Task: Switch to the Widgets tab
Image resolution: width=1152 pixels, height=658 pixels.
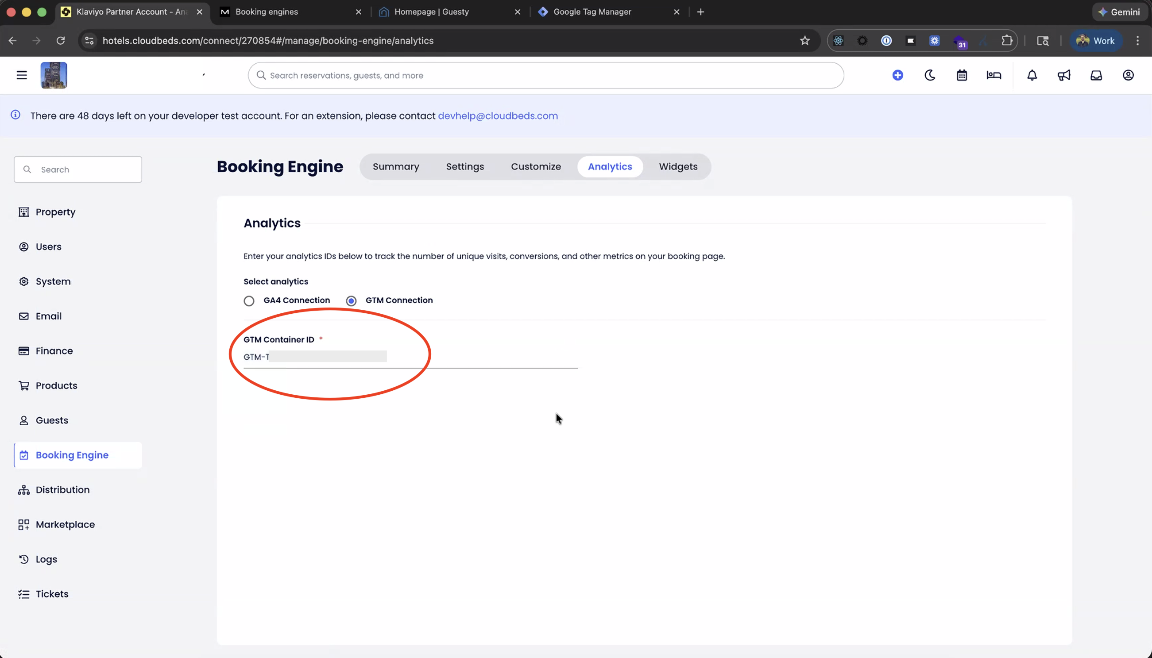Action: click(678, 167)
